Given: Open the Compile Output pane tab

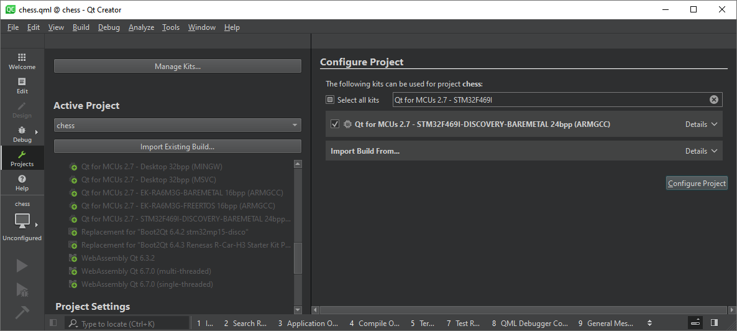Looking at the screenshot, I should [x=374, y=323].
